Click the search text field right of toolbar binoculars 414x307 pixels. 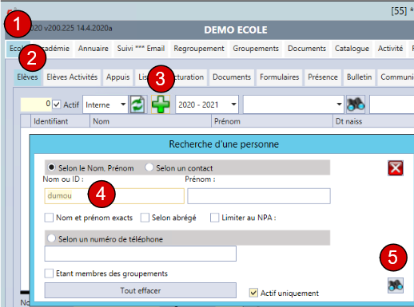coord(392,104)
